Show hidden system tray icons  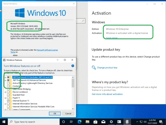point(137,122)
